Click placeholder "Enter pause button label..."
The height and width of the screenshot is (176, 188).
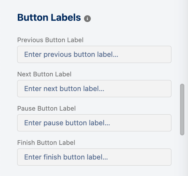click(x=67, y=123)
